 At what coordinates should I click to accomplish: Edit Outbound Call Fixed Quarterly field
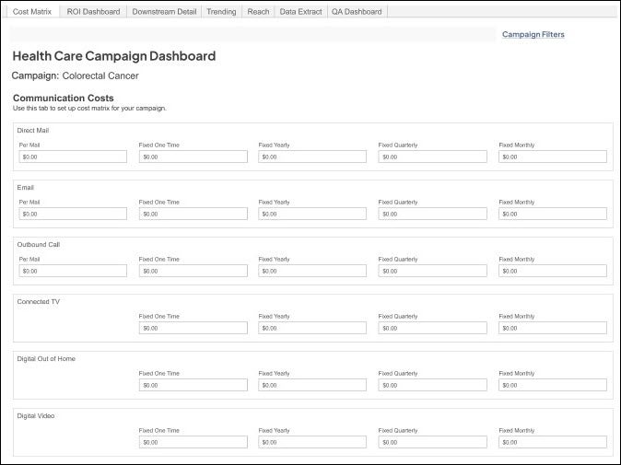tap(432, 271)
